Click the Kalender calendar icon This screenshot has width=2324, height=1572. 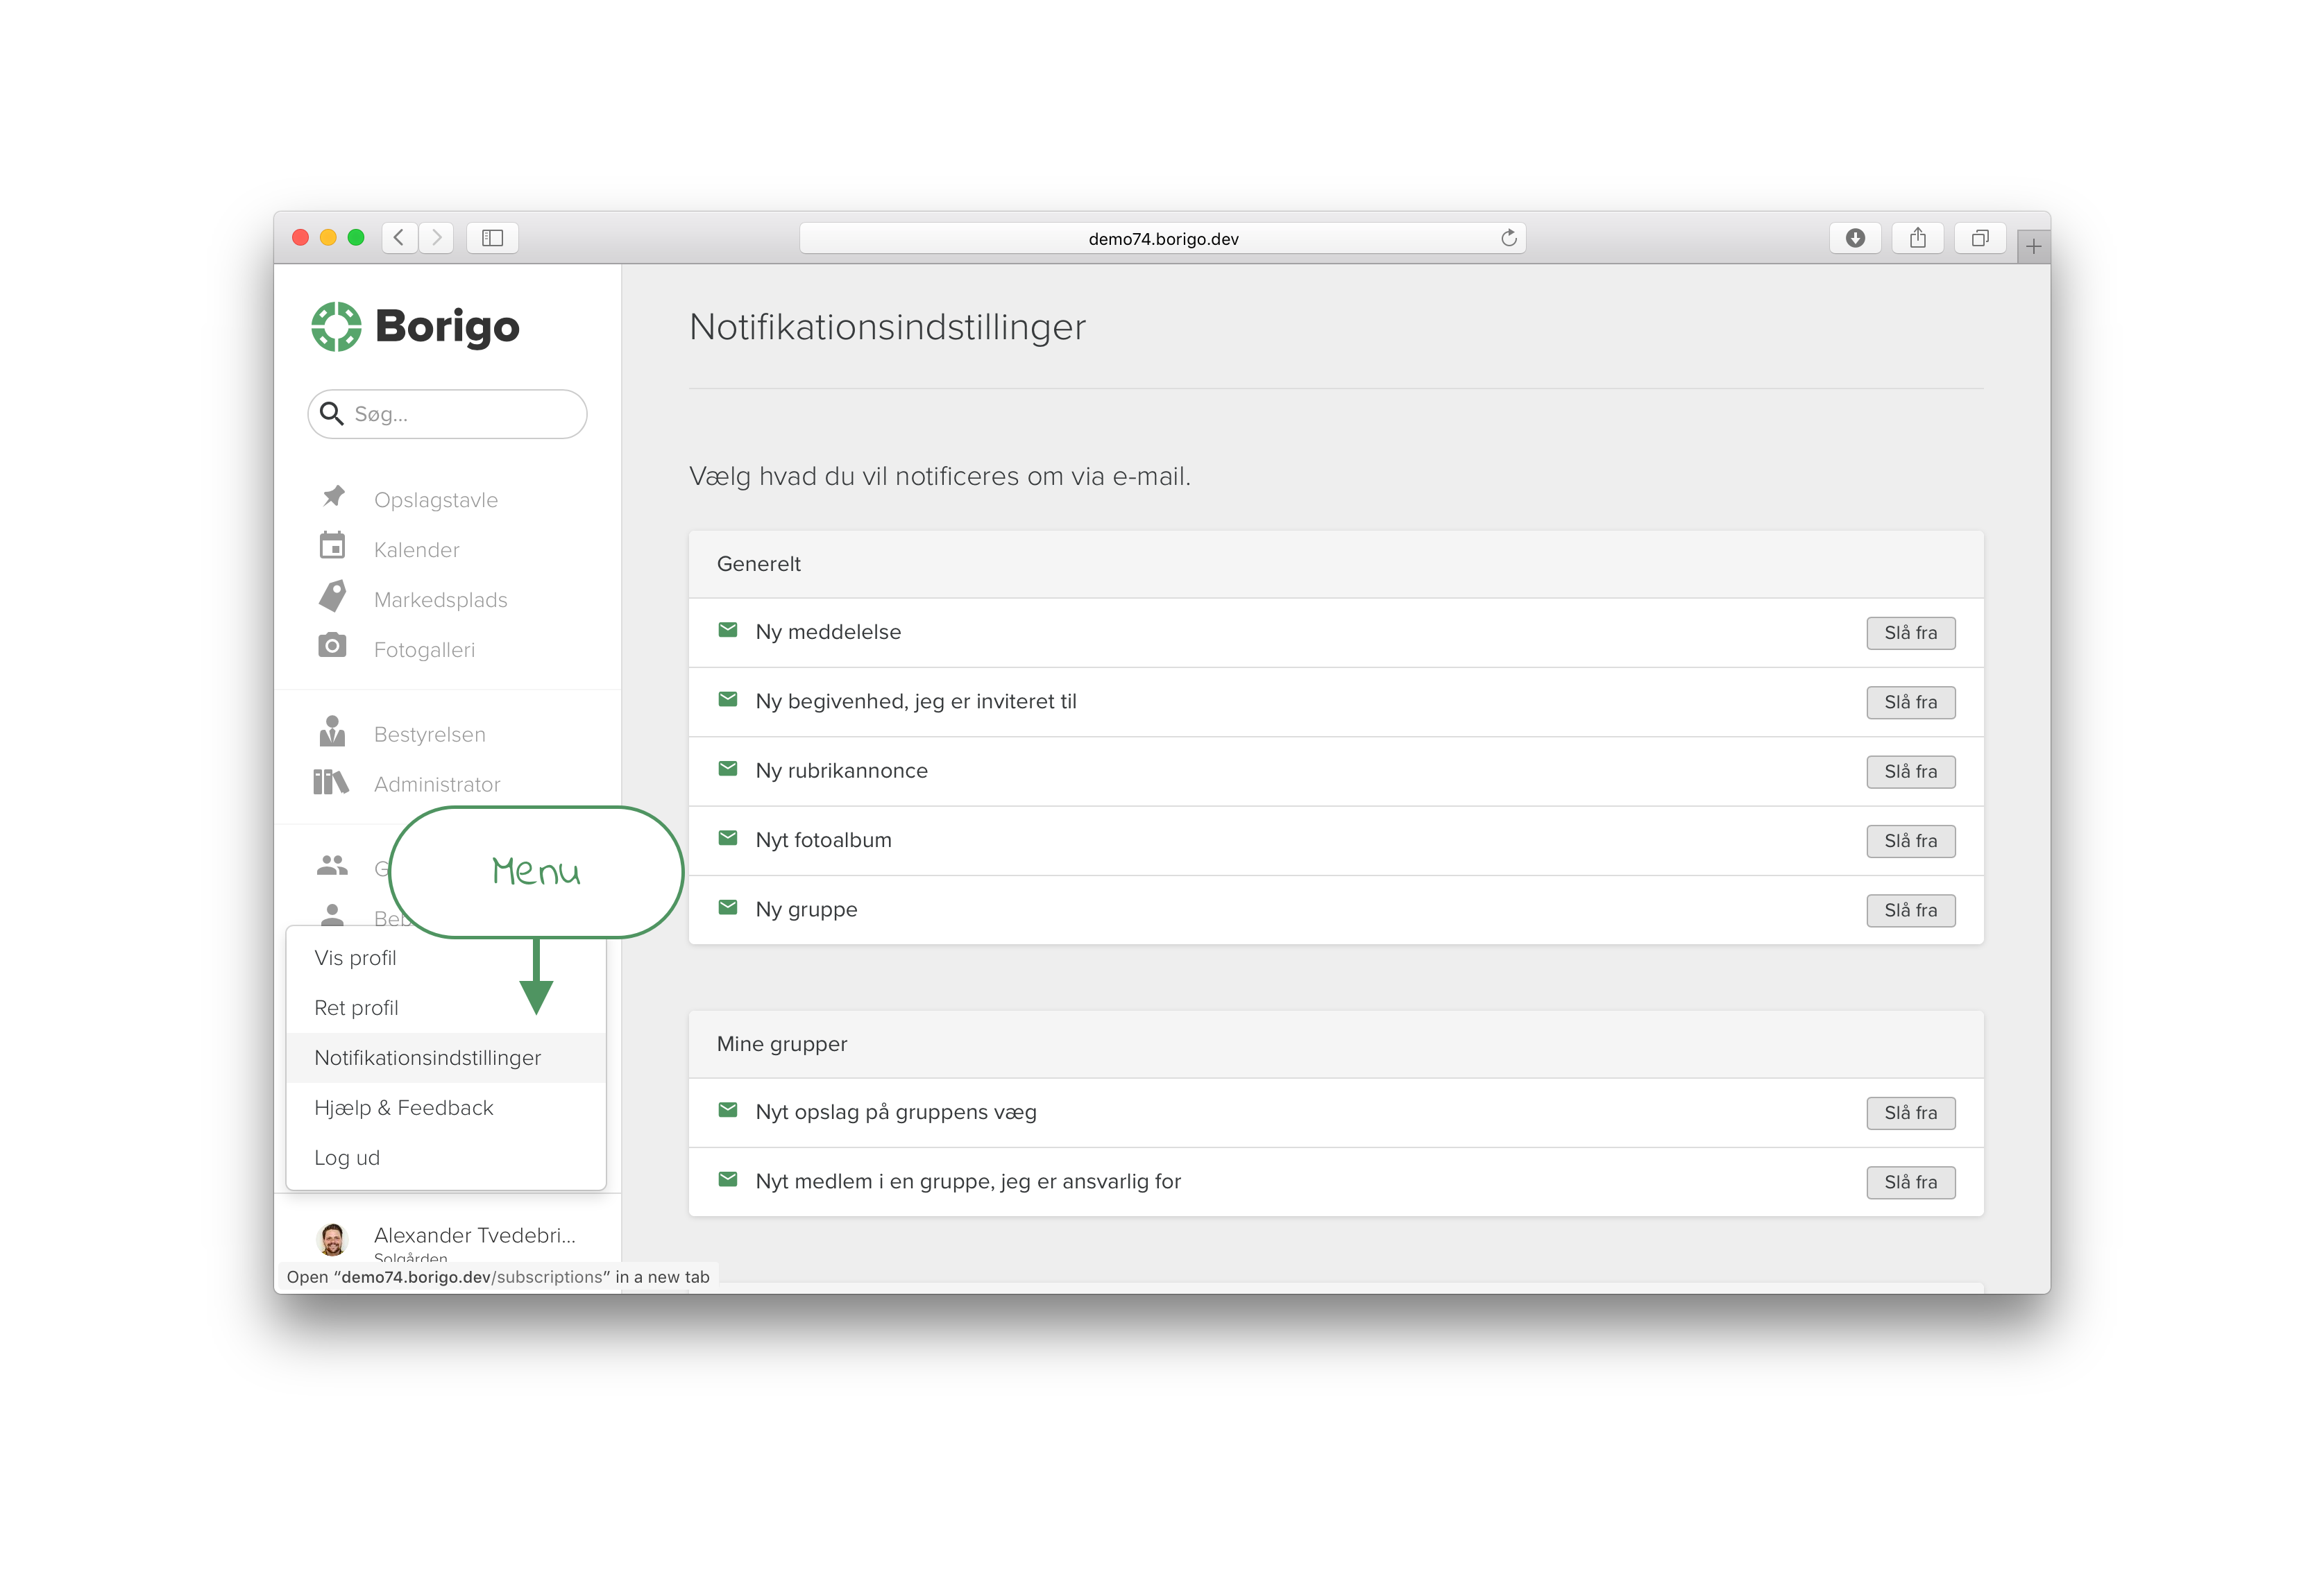[332, 545]
